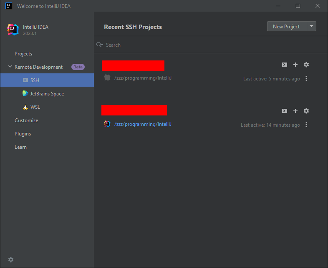Add new project to host active 14 minutes ago
The width and height of the screenshot is (328, 268).
click(295, 111)
